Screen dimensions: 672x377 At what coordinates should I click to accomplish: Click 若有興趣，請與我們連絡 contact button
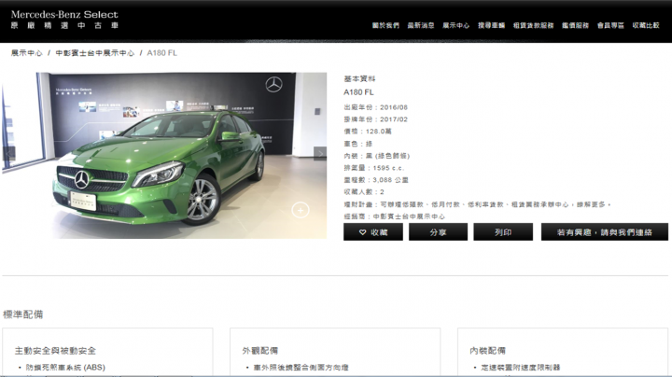(604, 231)
